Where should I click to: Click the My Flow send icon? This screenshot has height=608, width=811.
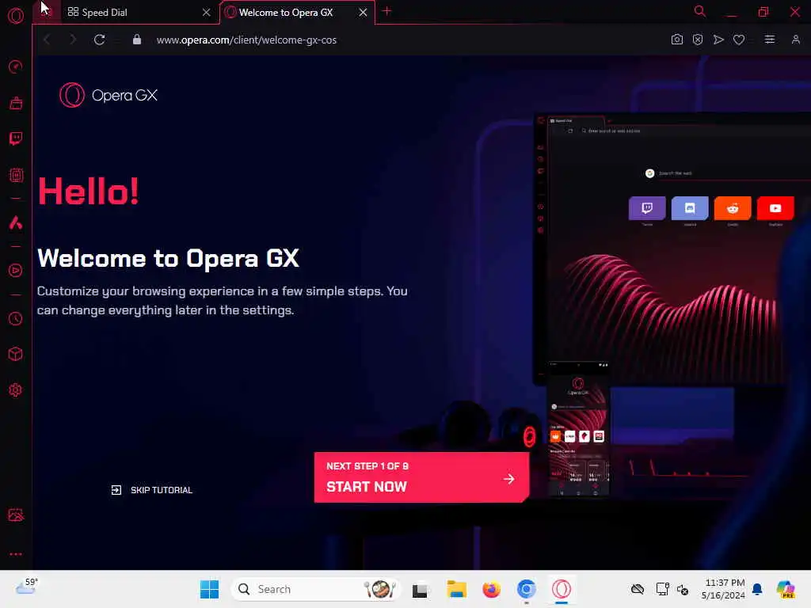coord(718,40)
